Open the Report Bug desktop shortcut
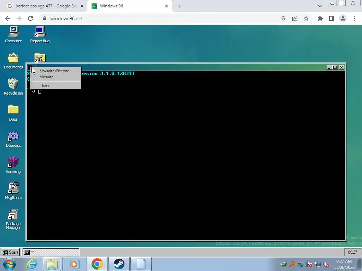 click(40, 35)
